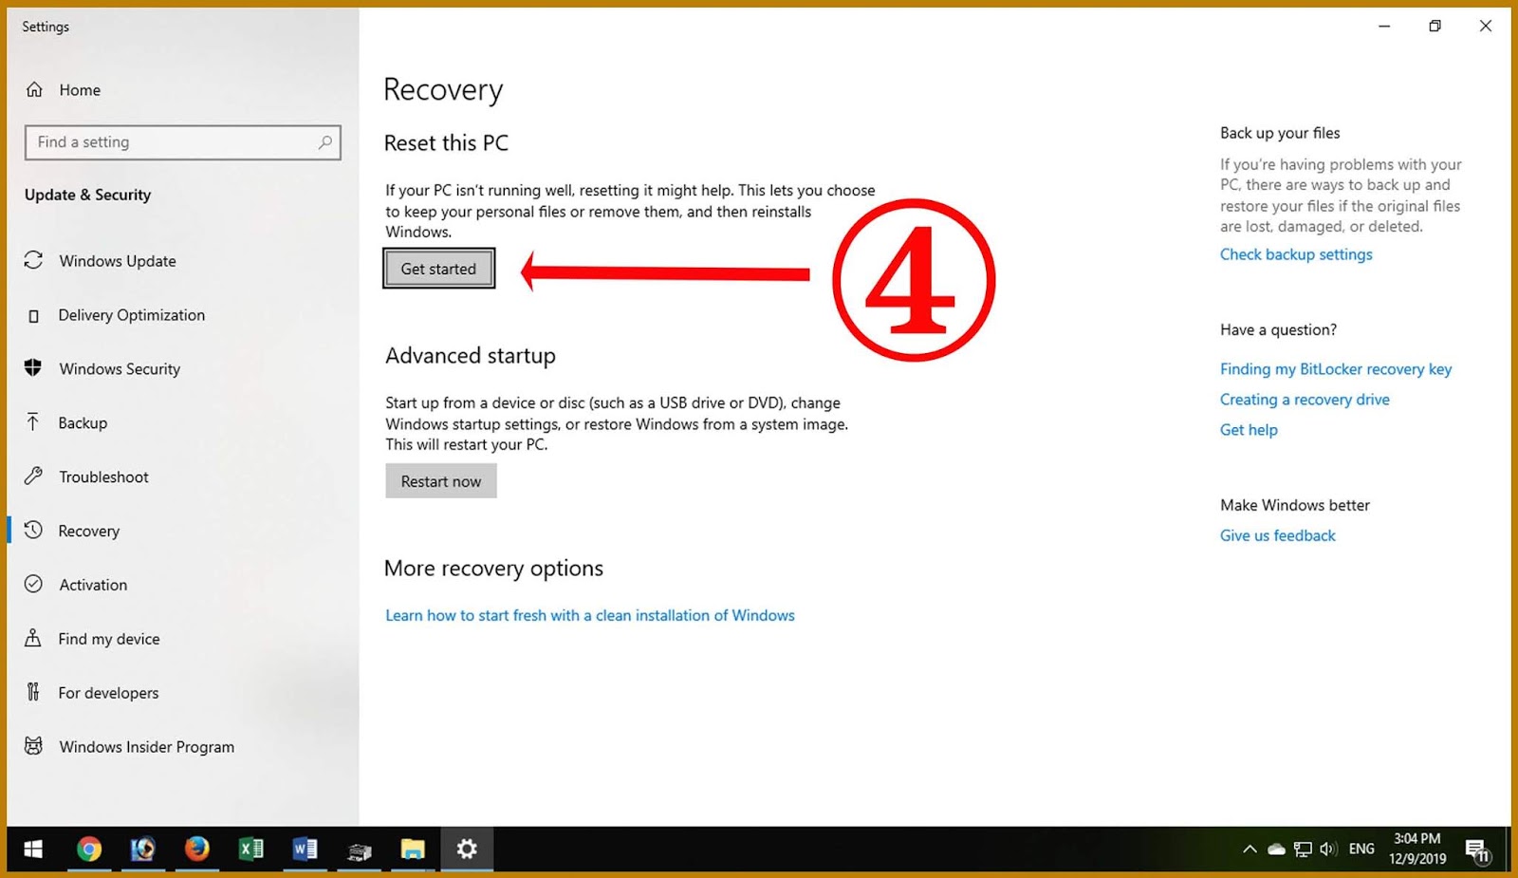Click the Delivery Optimization icon
Viewport: 1518px width, 878px height.
[34, 315]
